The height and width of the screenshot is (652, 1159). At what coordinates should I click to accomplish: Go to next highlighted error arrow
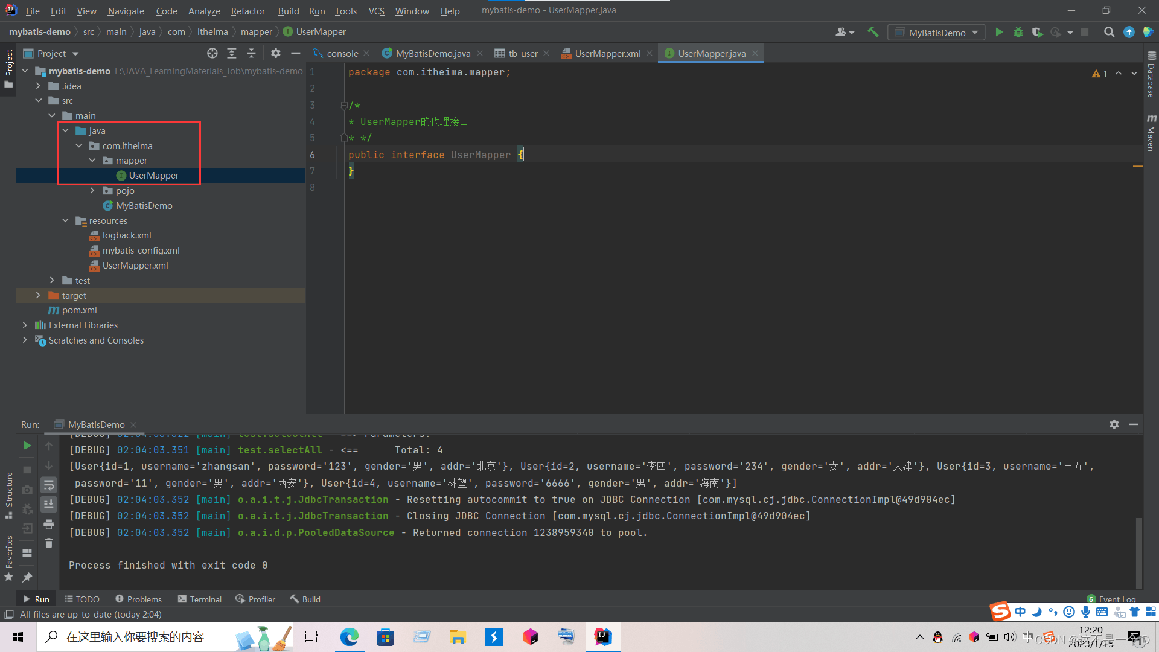point(1134,73)
